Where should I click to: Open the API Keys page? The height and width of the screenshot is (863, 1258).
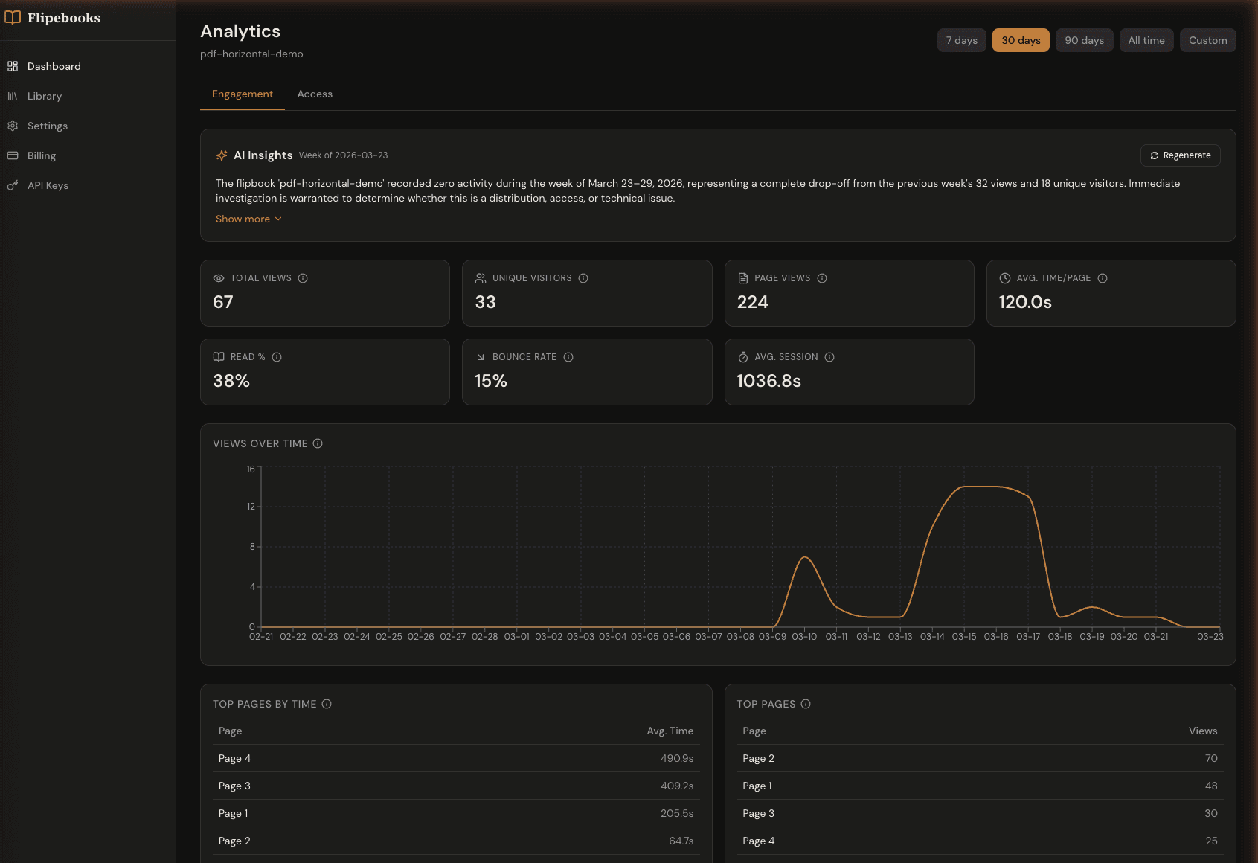(48, 185)
